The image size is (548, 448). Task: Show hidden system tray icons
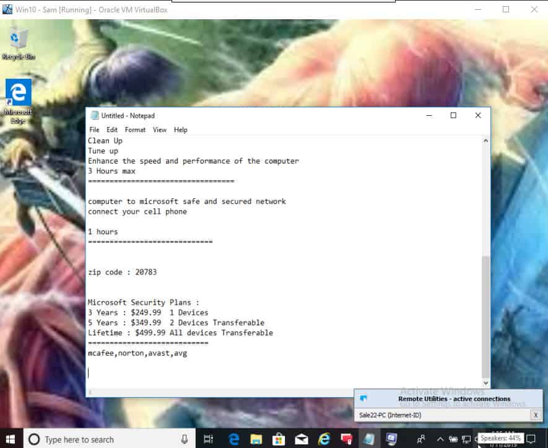click(x=440, y=439)
